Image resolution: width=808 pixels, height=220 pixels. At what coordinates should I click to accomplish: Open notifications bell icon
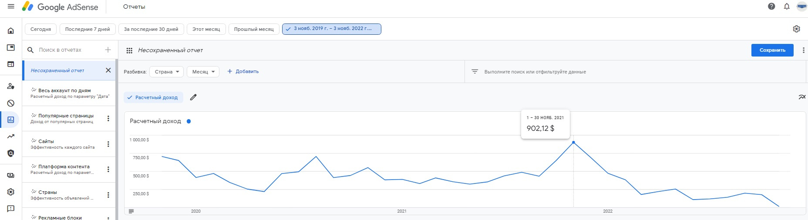pyautogui.click(x=787, y=7)
